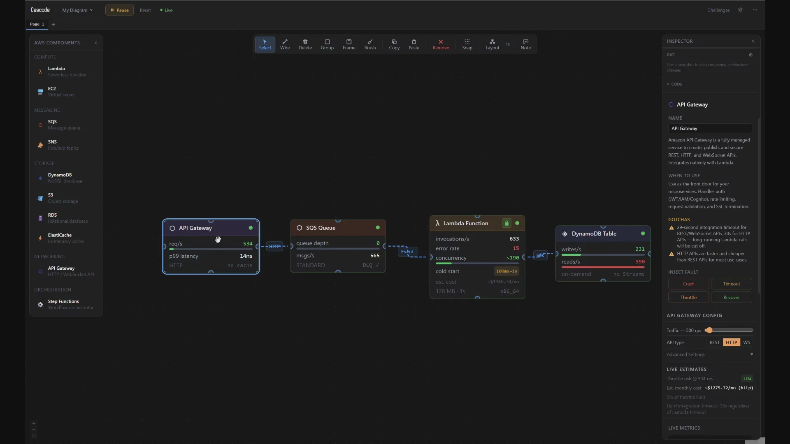
Task: Click the Delete trash tool
Action: (305, 44)
